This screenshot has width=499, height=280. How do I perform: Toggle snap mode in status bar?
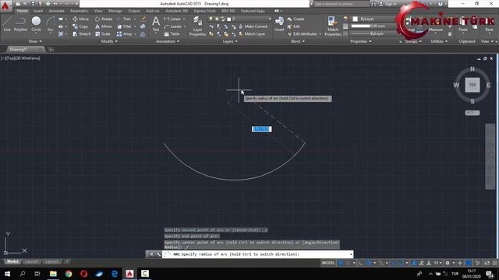348,263
